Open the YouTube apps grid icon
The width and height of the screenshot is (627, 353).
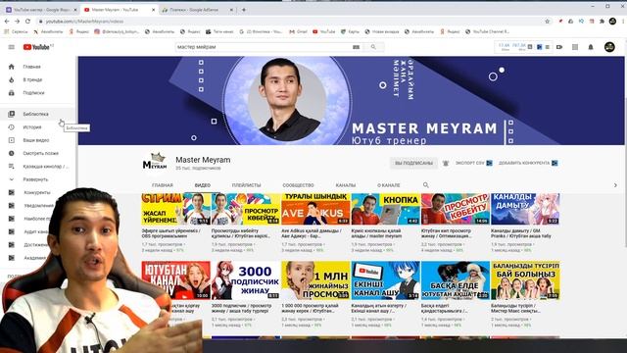[x=575, y=47]
